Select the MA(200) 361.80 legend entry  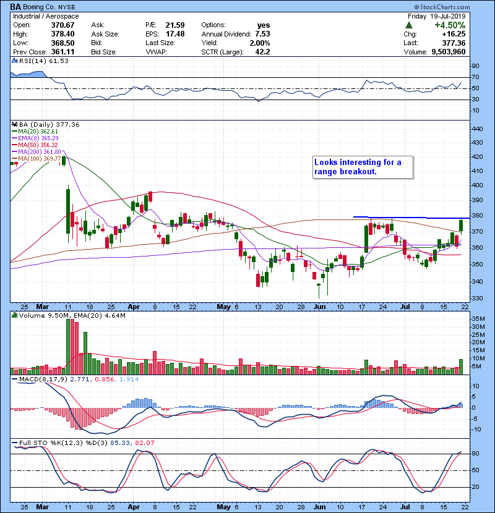tap(38, 152)
